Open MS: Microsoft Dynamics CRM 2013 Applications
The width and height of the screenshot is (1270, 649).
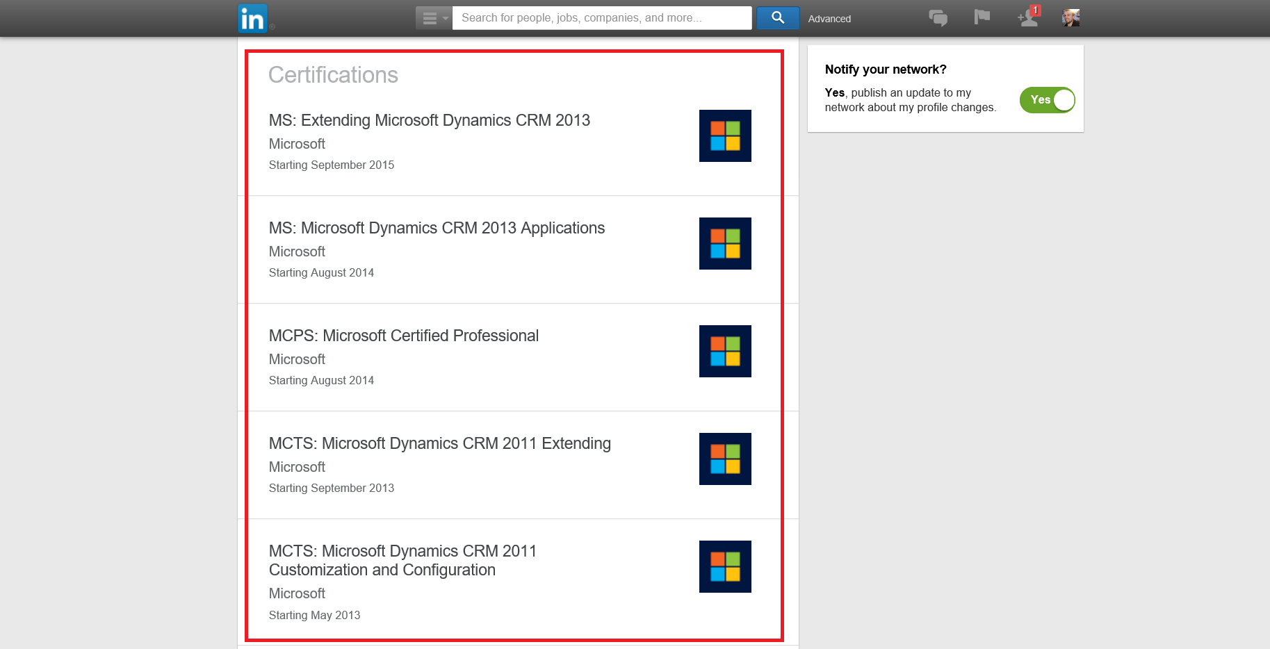click(x=437, y=228)
